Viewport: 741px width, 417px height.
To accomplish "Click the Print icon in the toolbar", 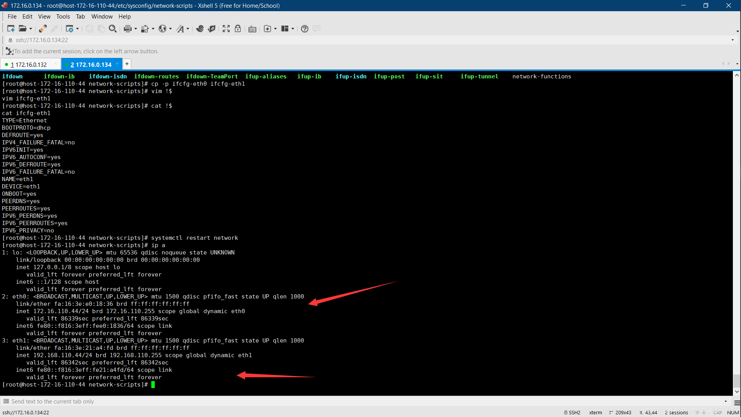I will (128, 29).
